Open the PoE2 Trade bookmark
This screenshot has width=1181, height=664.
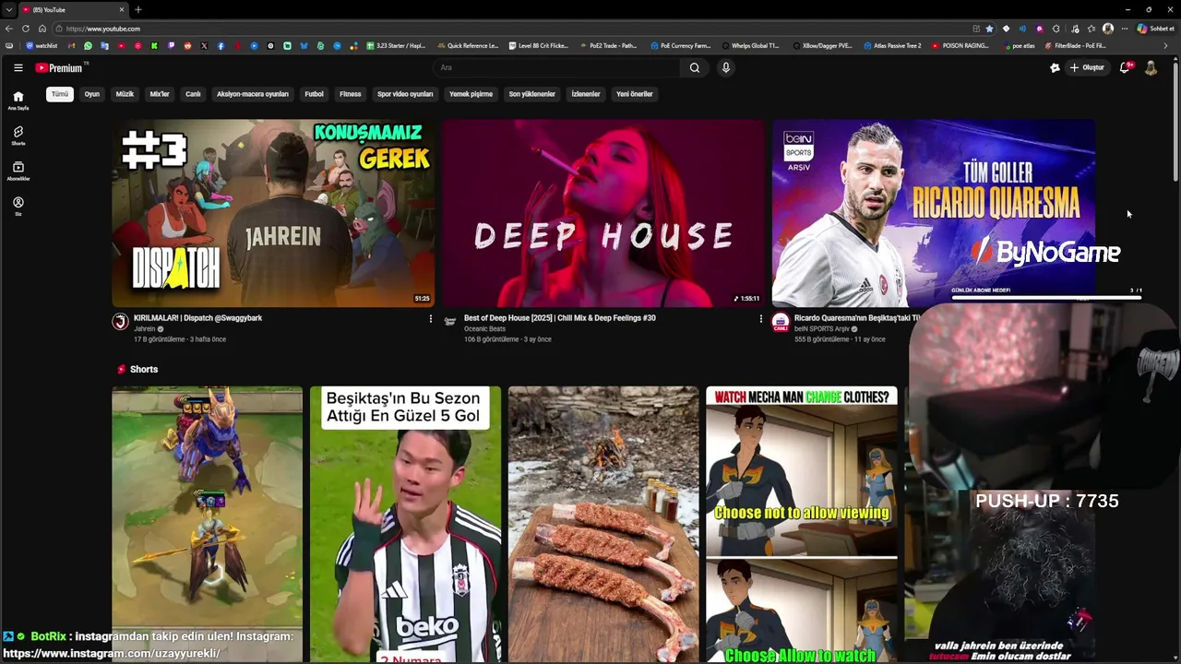(609, 45)
